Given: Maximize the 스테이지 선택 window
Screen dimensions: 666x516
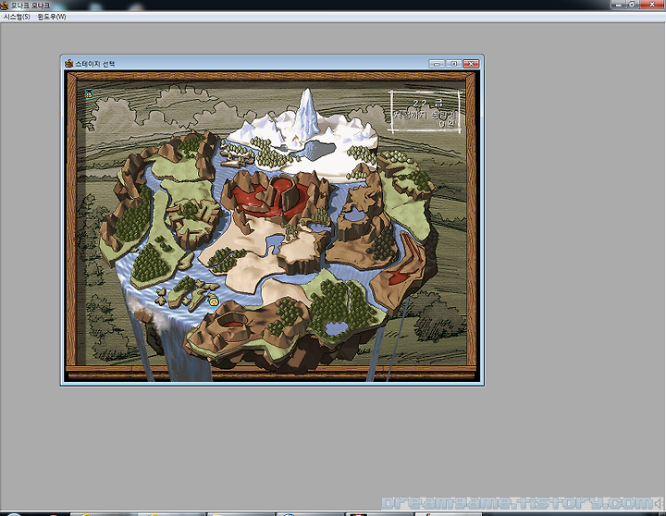Looking at the screenshot, I should (453, 64).
